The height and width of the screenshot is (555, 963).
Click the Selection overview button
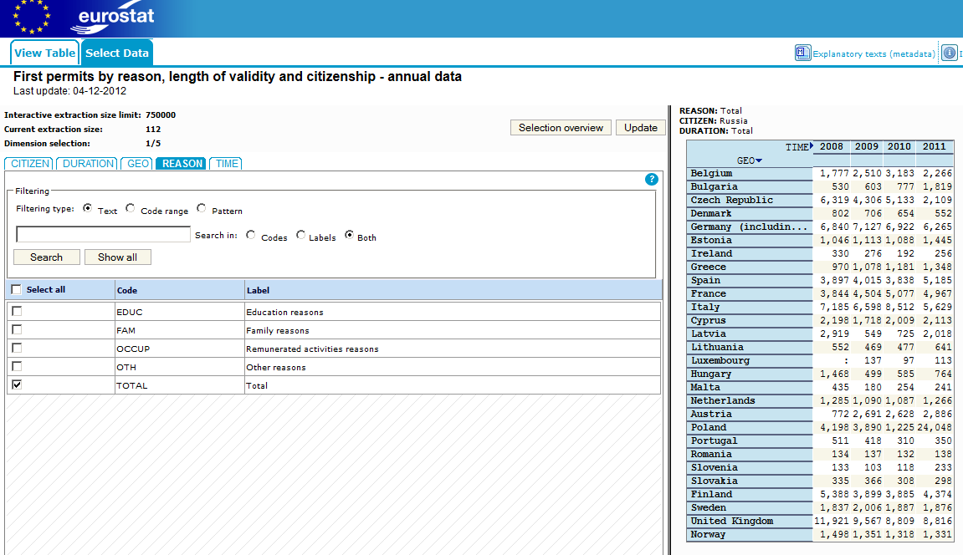point(561,128)
